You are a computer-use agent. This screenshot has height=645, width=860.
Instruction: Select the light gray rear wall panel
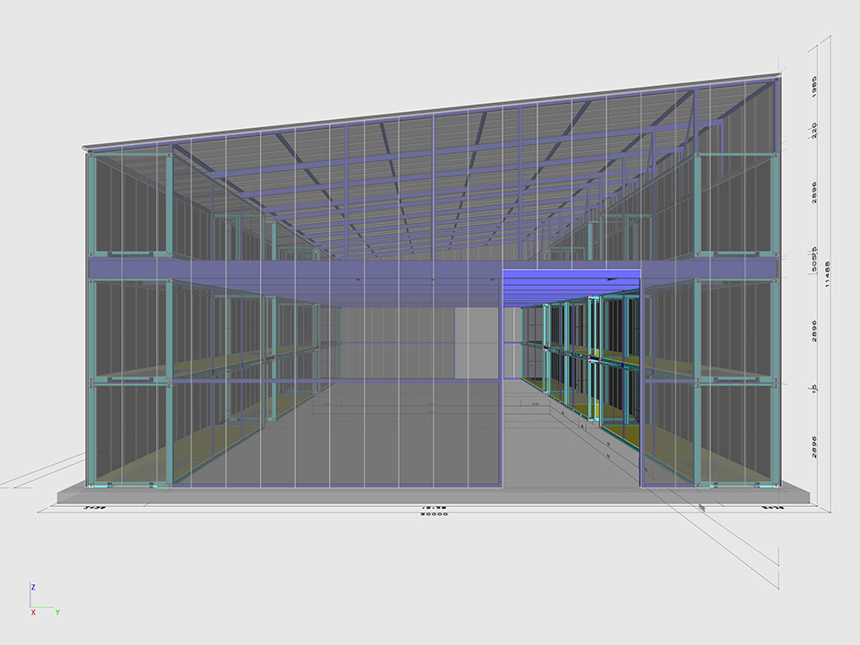476,343
